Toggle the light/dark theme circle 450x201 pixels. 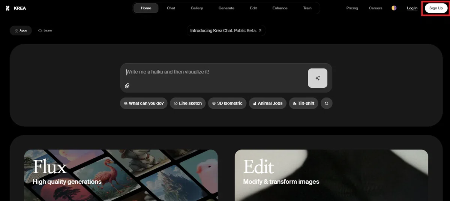pyautogui.click(x=394, y=8)
